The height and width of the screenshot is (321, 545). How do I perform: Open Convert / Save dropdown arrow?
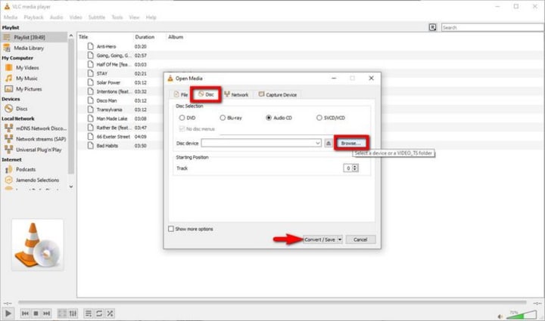coord(340,239)
